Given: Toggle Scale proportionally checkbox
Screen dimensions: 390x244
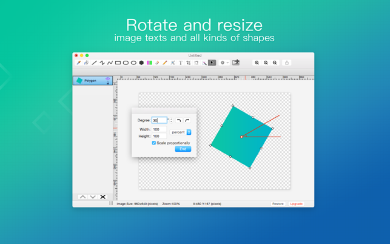Looking at the screenshot, I should 153,143.
